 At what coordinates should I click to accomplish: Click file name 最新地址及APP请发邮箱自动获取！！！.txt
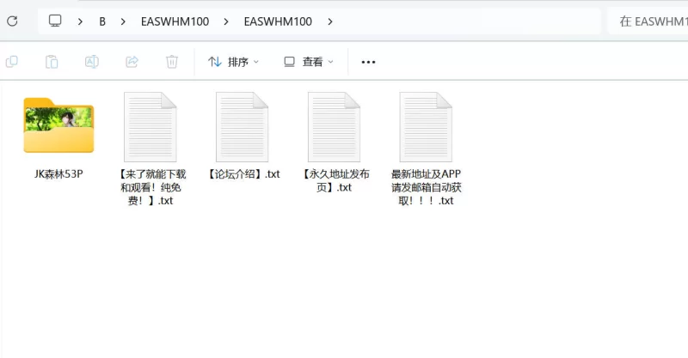426,187
